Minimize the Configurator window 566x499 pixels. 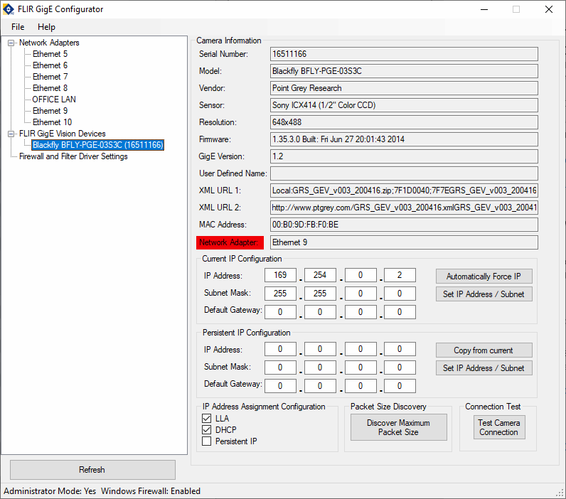tap(484, 9)
